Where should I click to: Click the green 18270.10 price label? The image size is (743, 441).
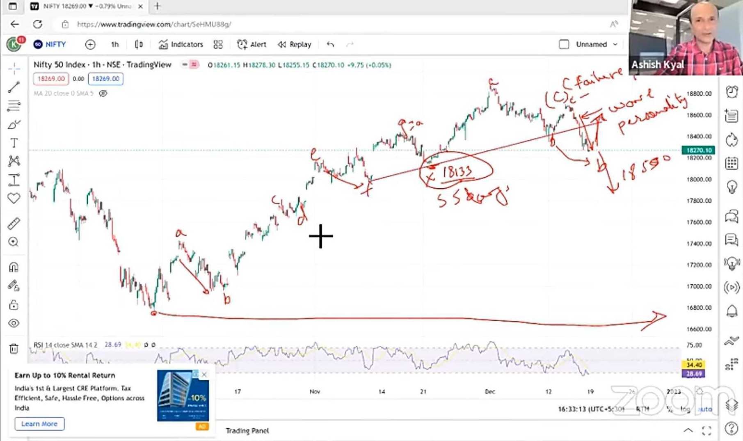[x=698, y=150]
